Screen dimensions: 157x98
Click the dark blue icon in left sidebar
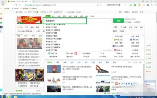tap(1, 27)
